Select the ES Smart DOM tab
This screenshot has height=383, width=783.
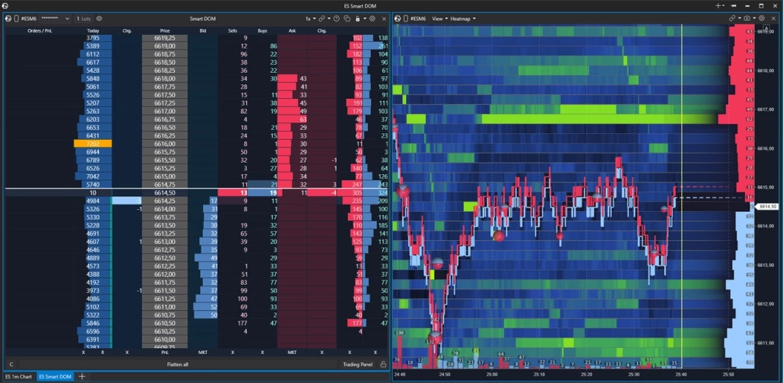pos(55,376)
